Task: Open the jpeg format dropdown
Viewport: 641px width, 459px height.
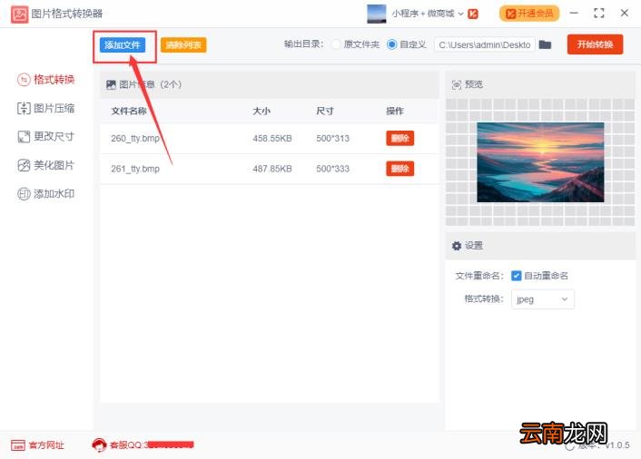Action: pos(543,299)
